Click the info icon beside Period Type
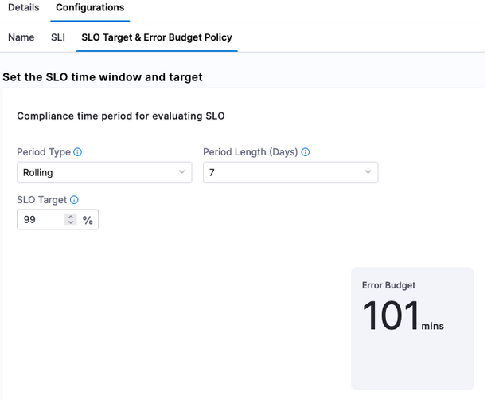This screenshot has height=400, width=499. [x=78, y=152]
